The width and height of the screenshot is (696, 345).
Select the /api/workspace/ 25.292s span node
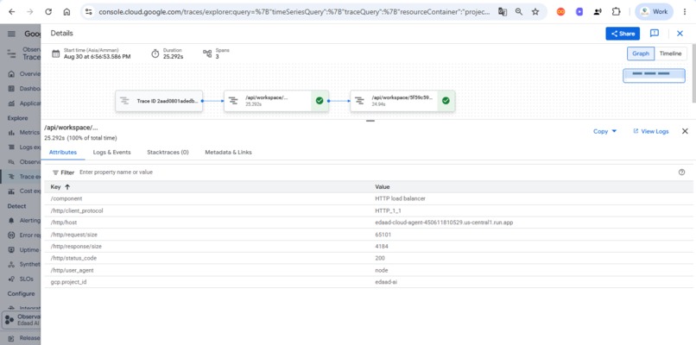(x=276, y=101)
